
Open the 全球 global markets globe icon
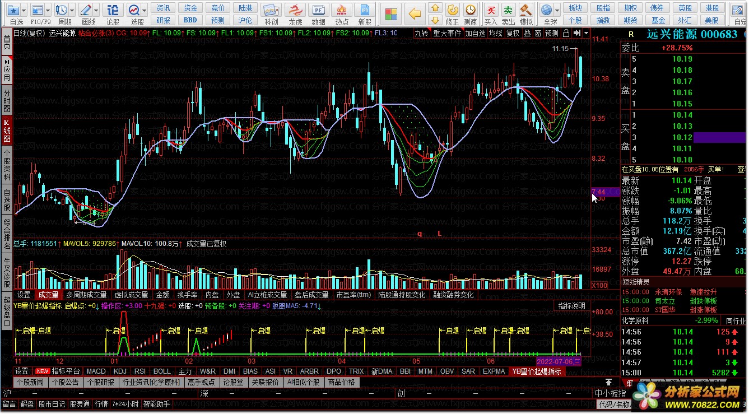point(547,10)
